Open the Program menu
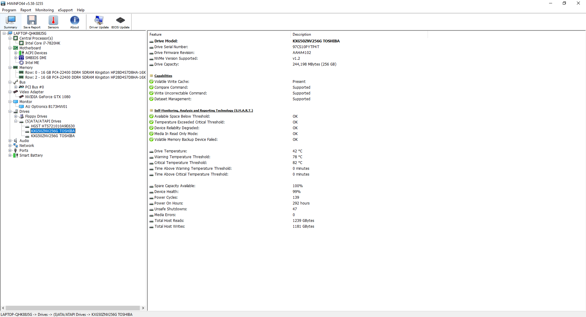 point(9,10)
